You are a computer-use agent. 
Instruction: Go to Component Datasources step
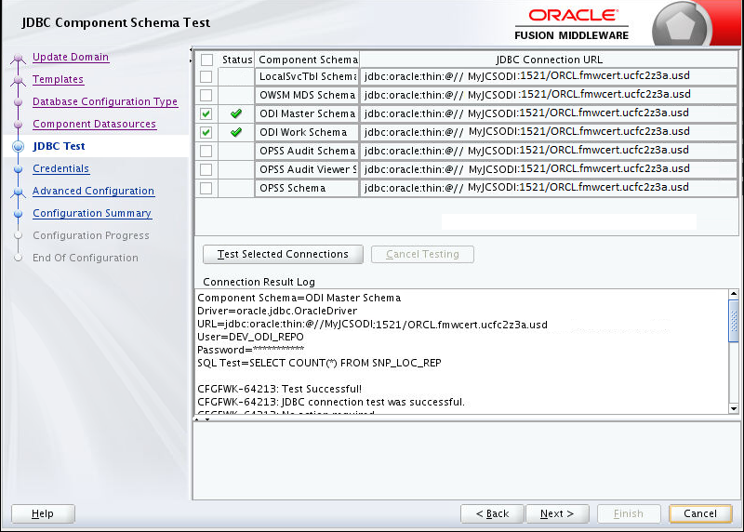click(94, 124)
